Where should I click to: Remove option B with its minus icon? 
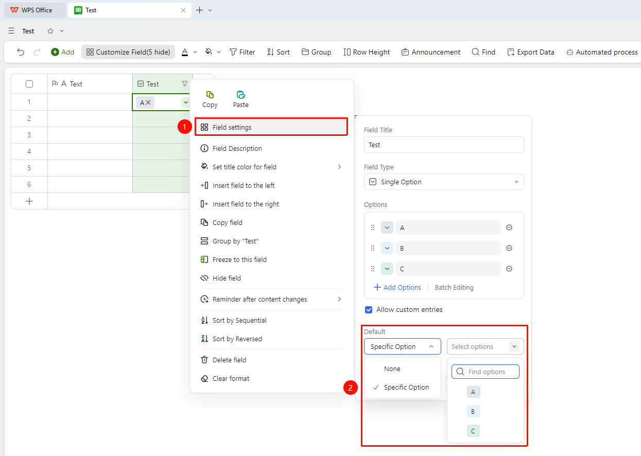509,248
